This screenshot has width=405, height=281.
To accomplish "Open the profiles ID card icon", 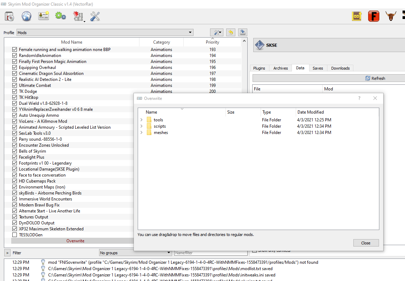I will coord(44,16).
